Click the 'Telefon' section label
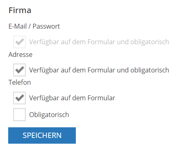 click(x=20, y=82)
